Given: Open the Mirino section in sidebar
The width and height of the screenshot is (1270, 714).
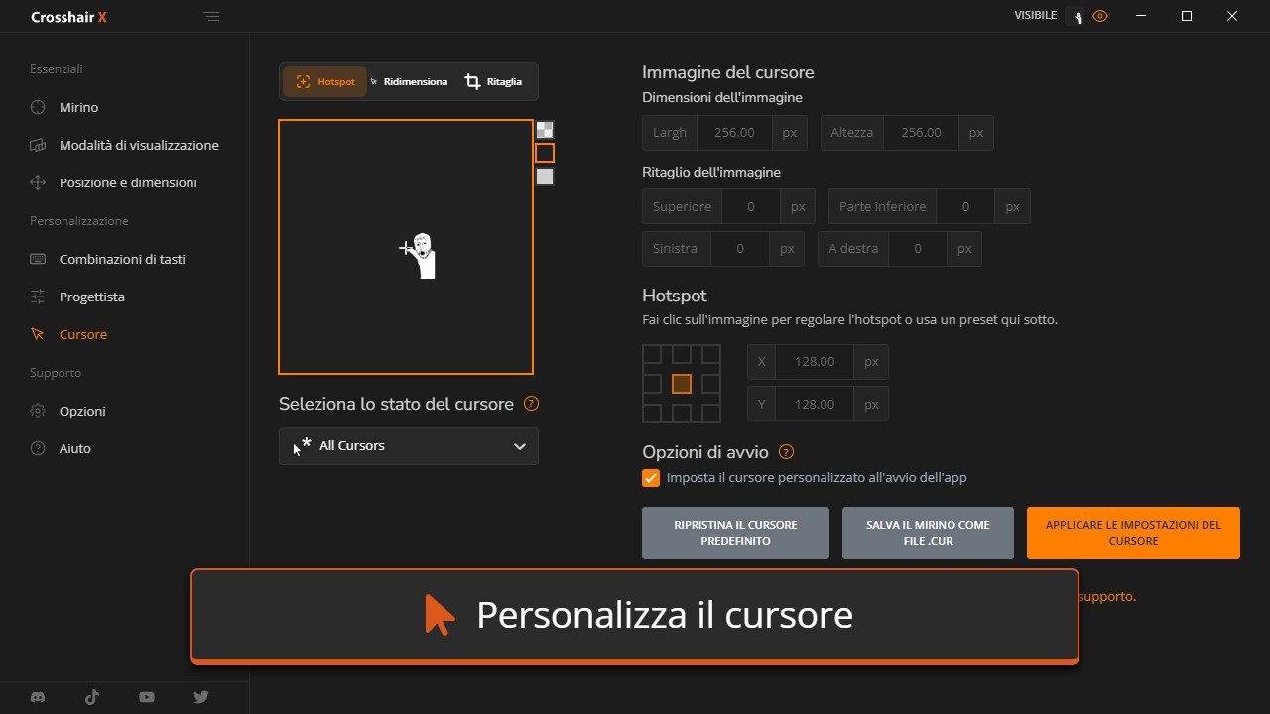Looking at the screenshot, I should pyautogui.click(x=78, y=107).
